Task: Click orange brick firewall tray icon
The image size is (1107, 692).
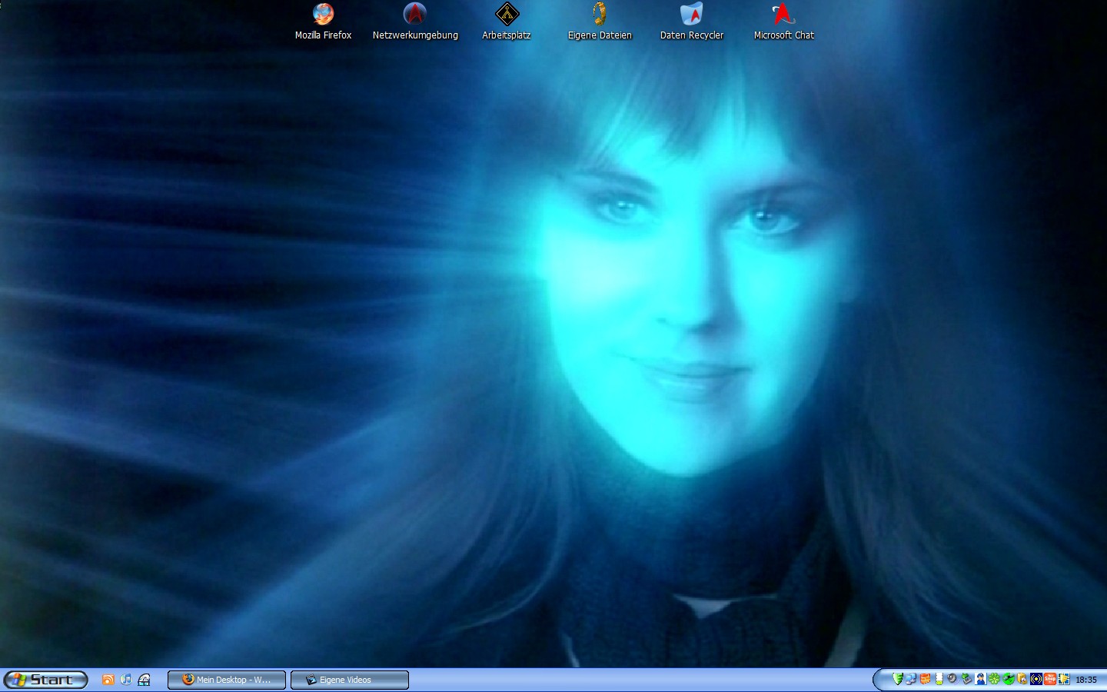Action: pyautogui.click(x=925, y=679)
